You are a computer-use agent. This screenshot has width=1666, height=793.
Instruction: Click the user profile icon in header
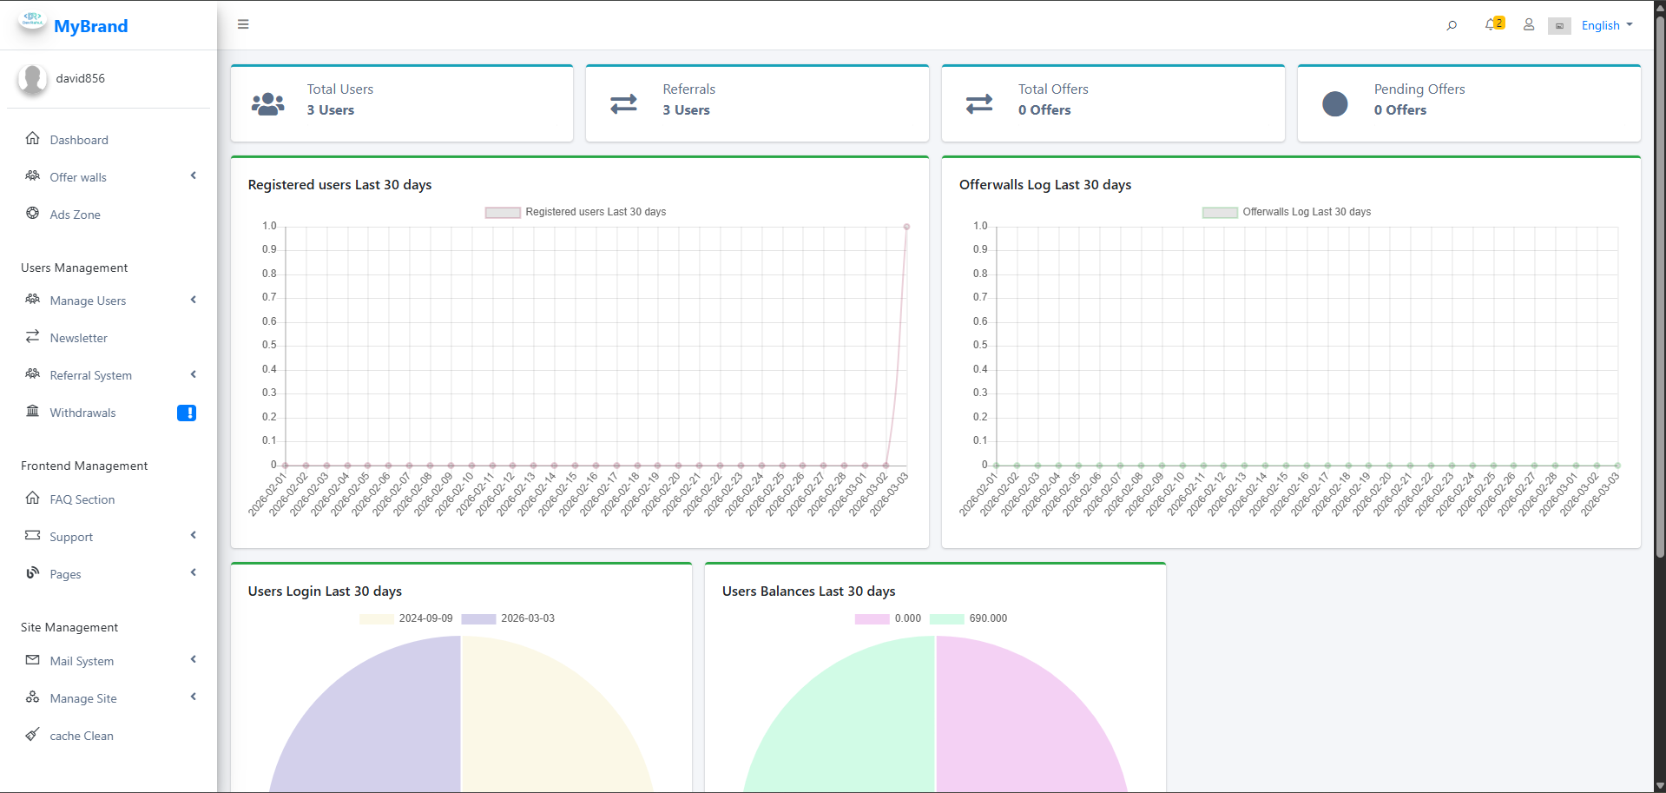(1529, 25)
